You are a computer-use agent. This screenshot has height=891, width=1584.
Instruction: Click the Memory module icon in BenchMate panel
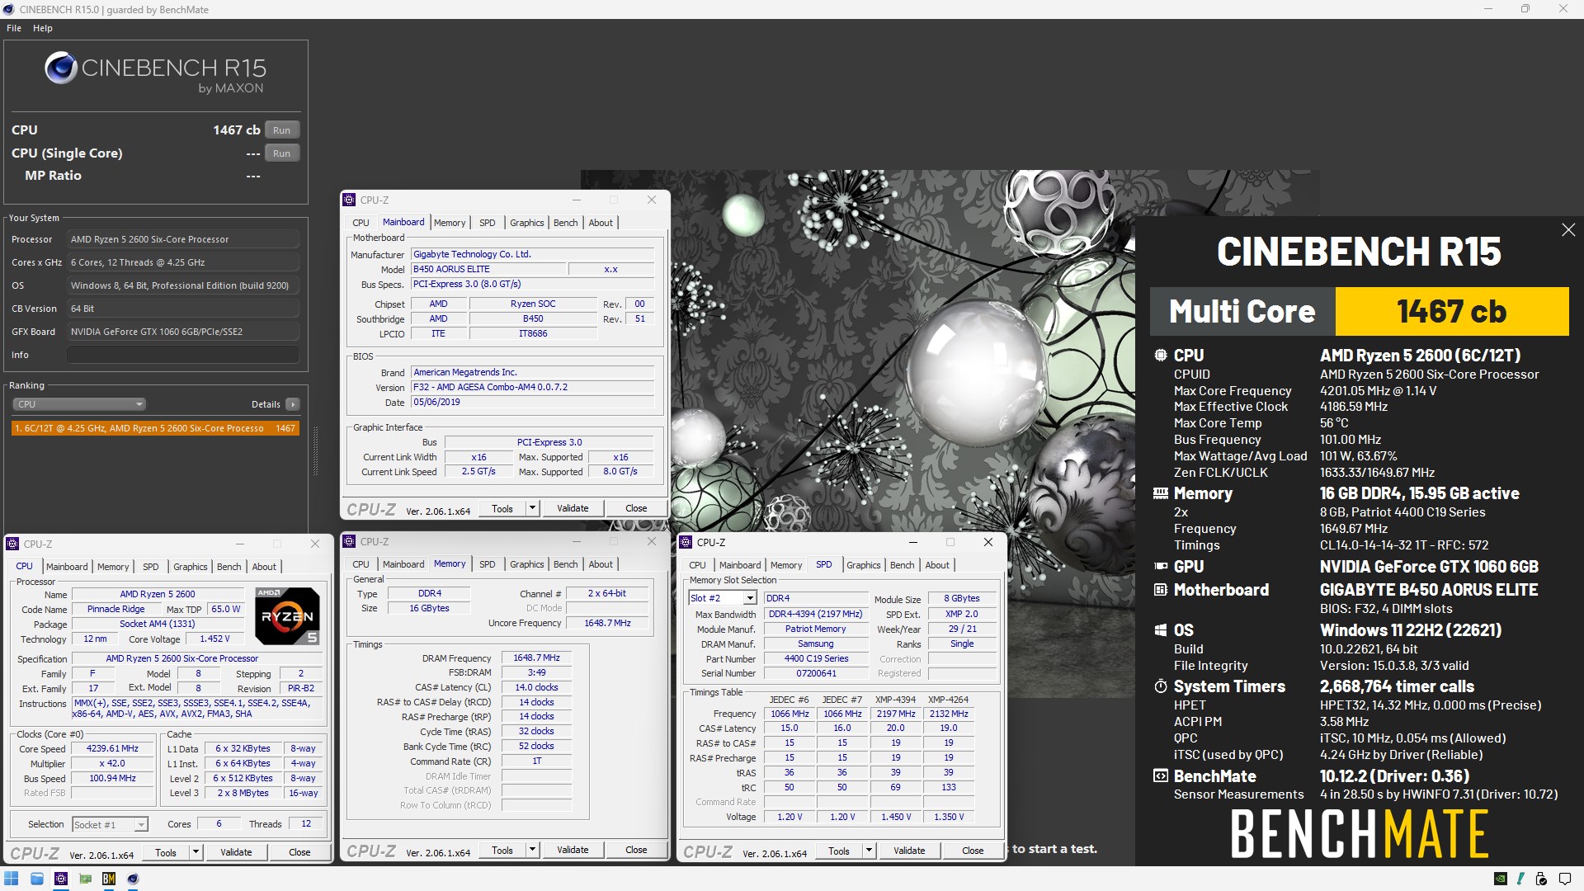(1161, 493)
